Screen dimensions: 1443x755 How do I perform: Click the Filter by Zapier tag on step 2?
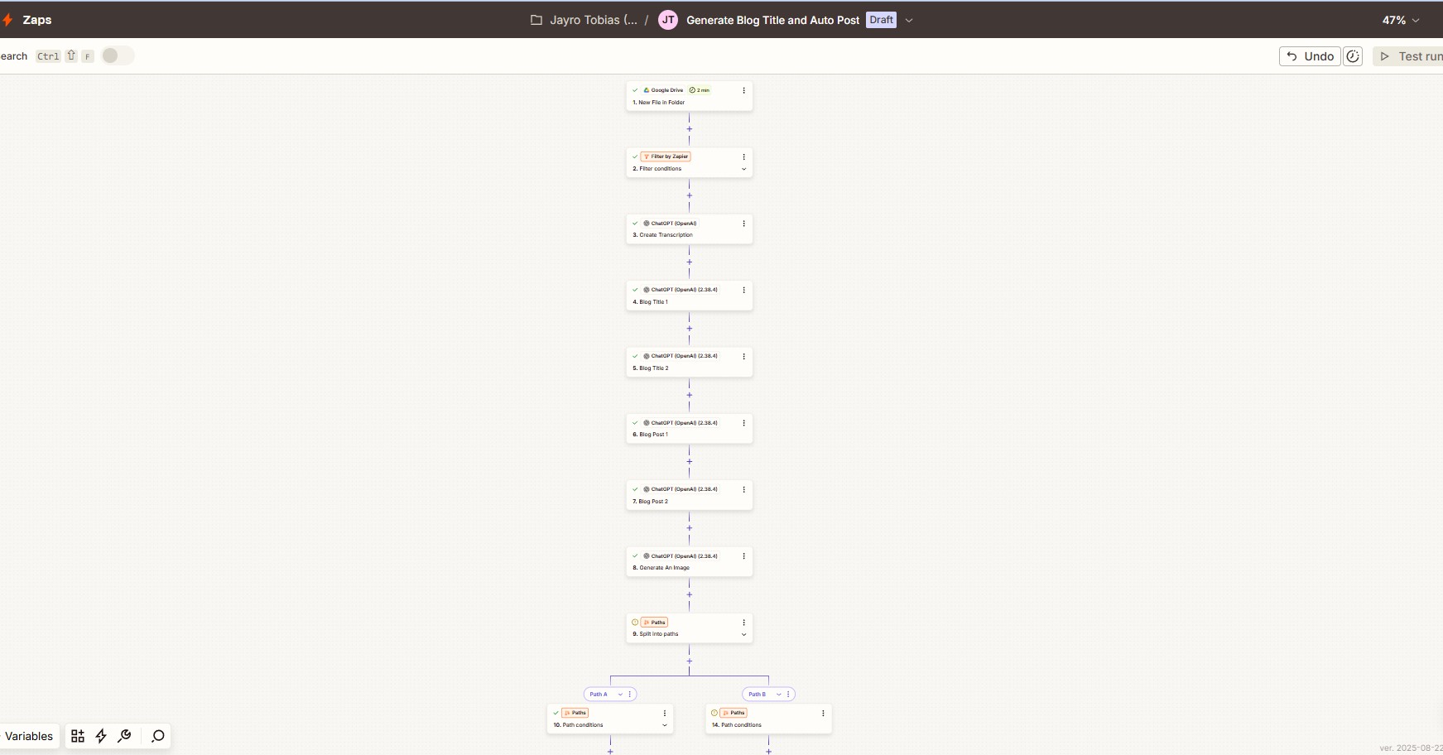[x=666, y=156]
